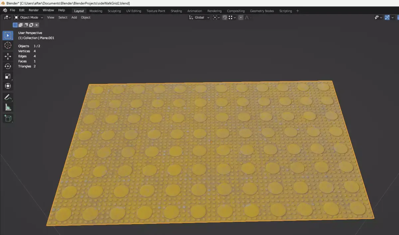Open object types visibility dropdown
The width and height of the screenshot is (399, 235).
(378, 18)
